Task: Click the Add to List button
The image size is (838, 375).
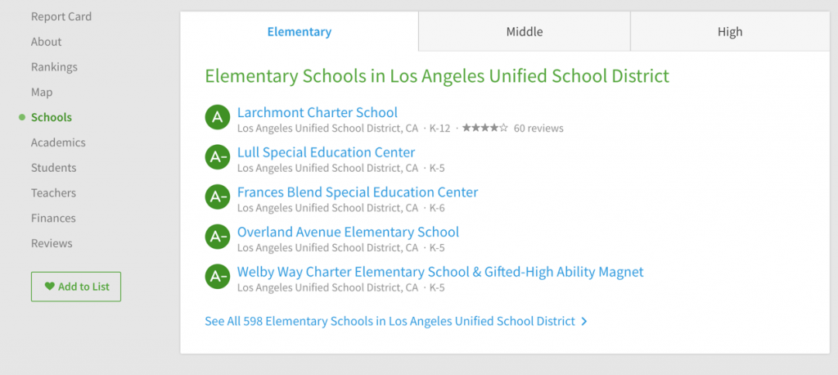Action: pos(76,287)
